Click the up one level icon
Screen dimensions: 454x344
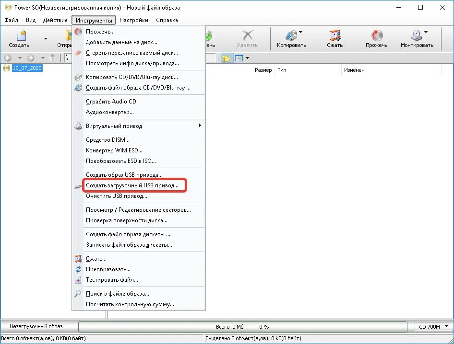pyautogui.click(x=53, y=58)
